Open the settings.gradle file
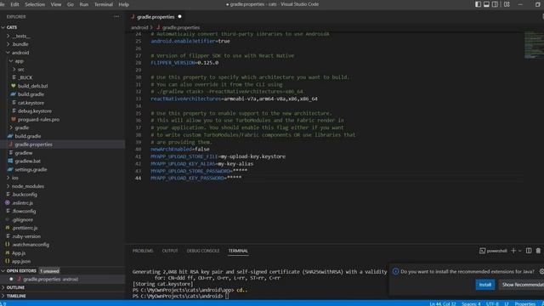The image size is (544, 306). pyautogui.click(x=31, y=169)
